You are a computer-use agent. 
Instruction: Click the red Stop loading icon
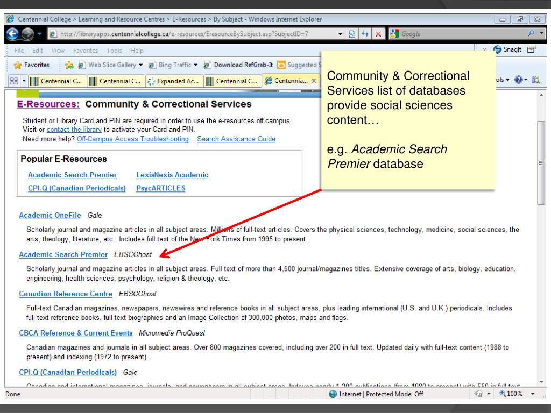(378, 34)
